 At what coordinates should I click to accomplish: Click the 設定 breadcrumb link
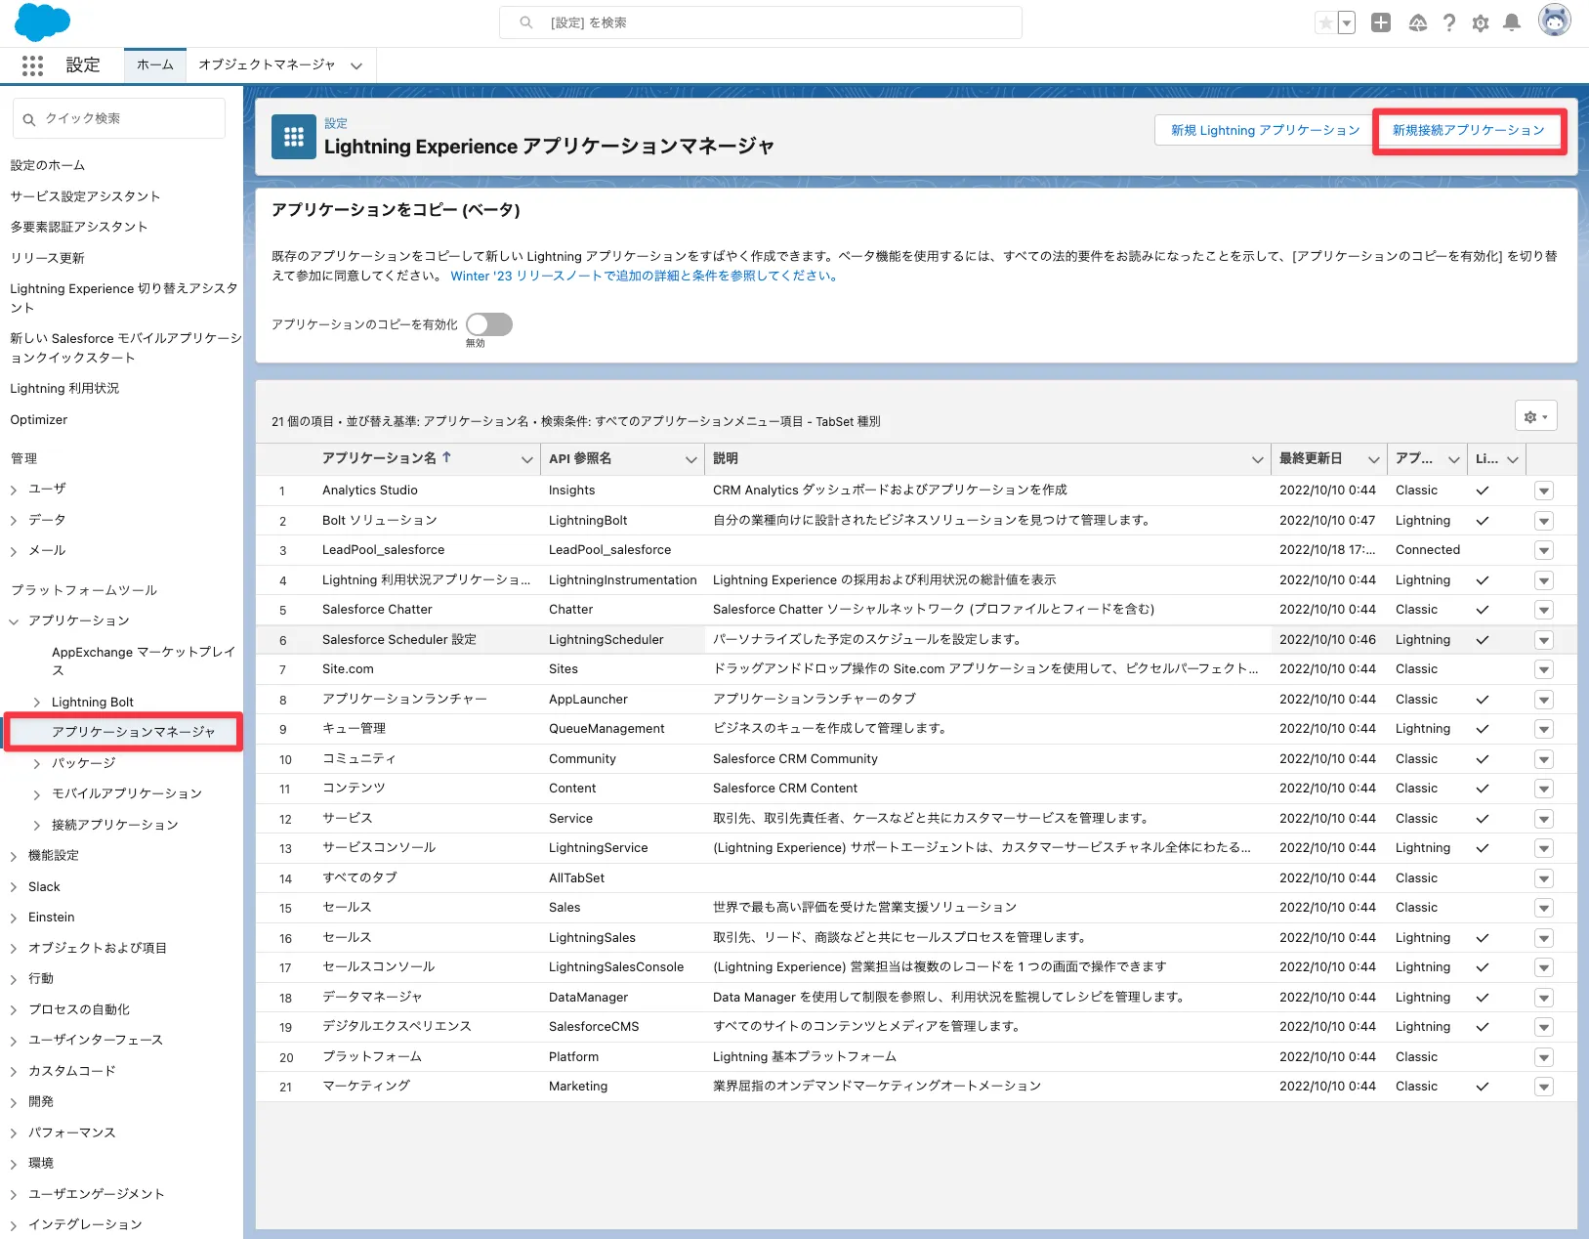coord(336,123)
